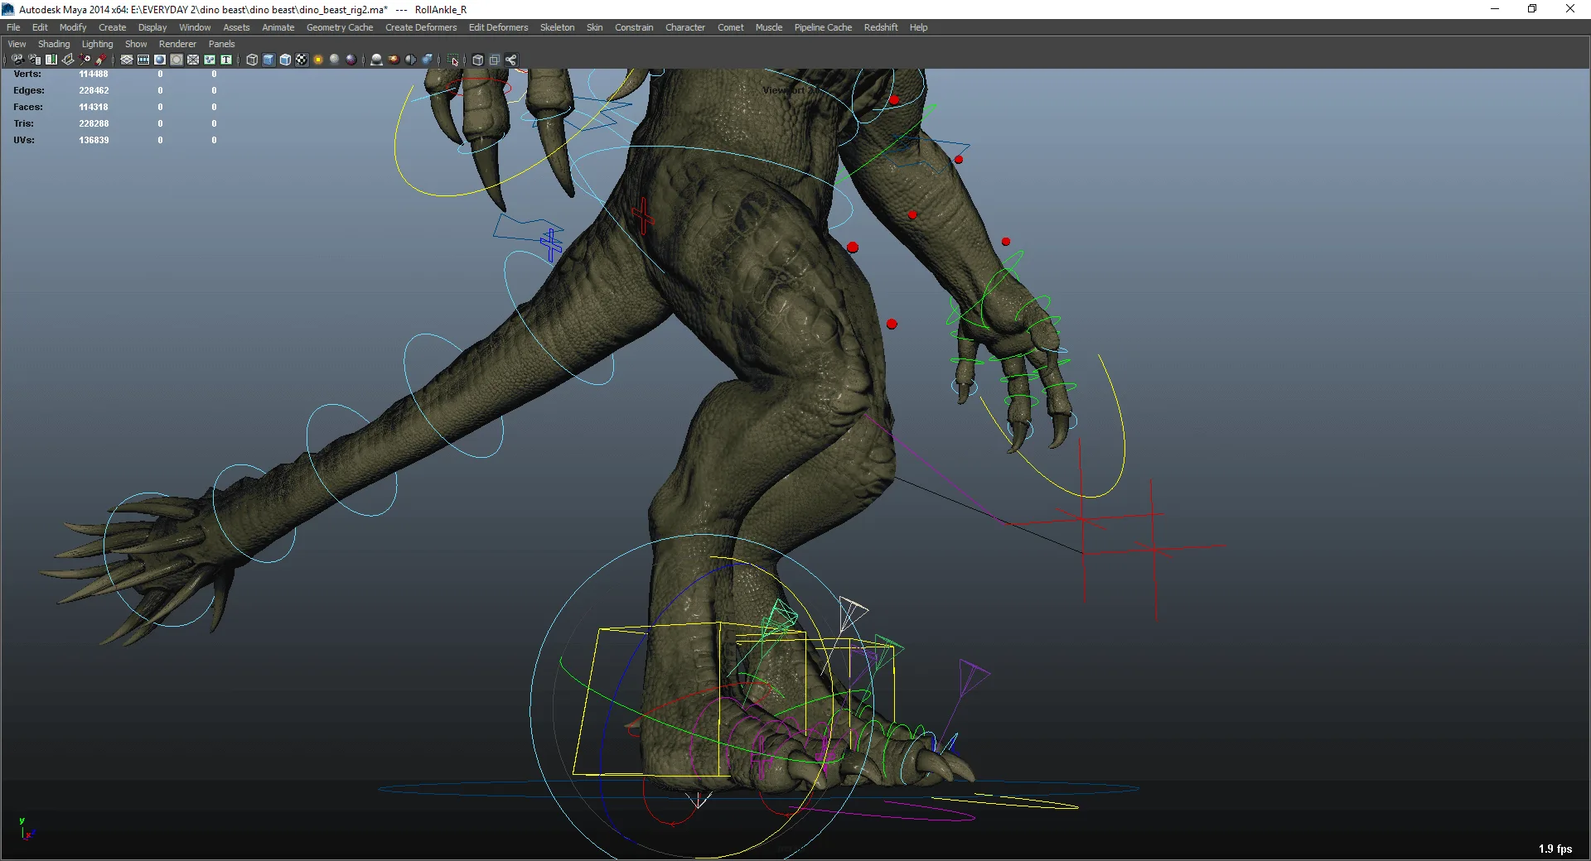Open the Muscle menu
Viewport: 1591px width, 861px height.
(769, 27)
